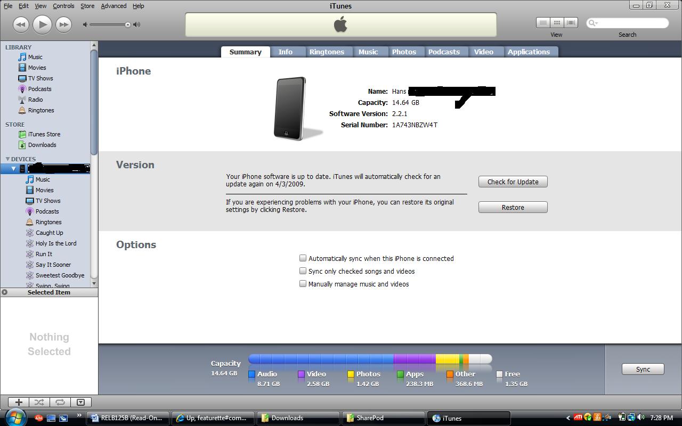Image resolution: width=682 pixels, height=426 pixels.
Task: Open the Sweetest Goodbye playlist
Action: point(60,275)
